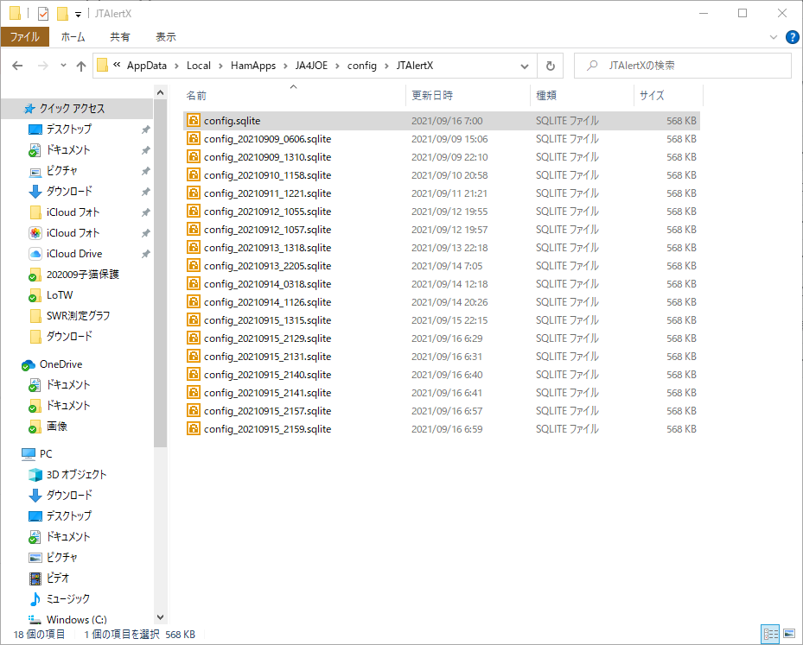Sort by 種類 column header
This screenshot has width=803, height=645.
[x=546, y=96]
